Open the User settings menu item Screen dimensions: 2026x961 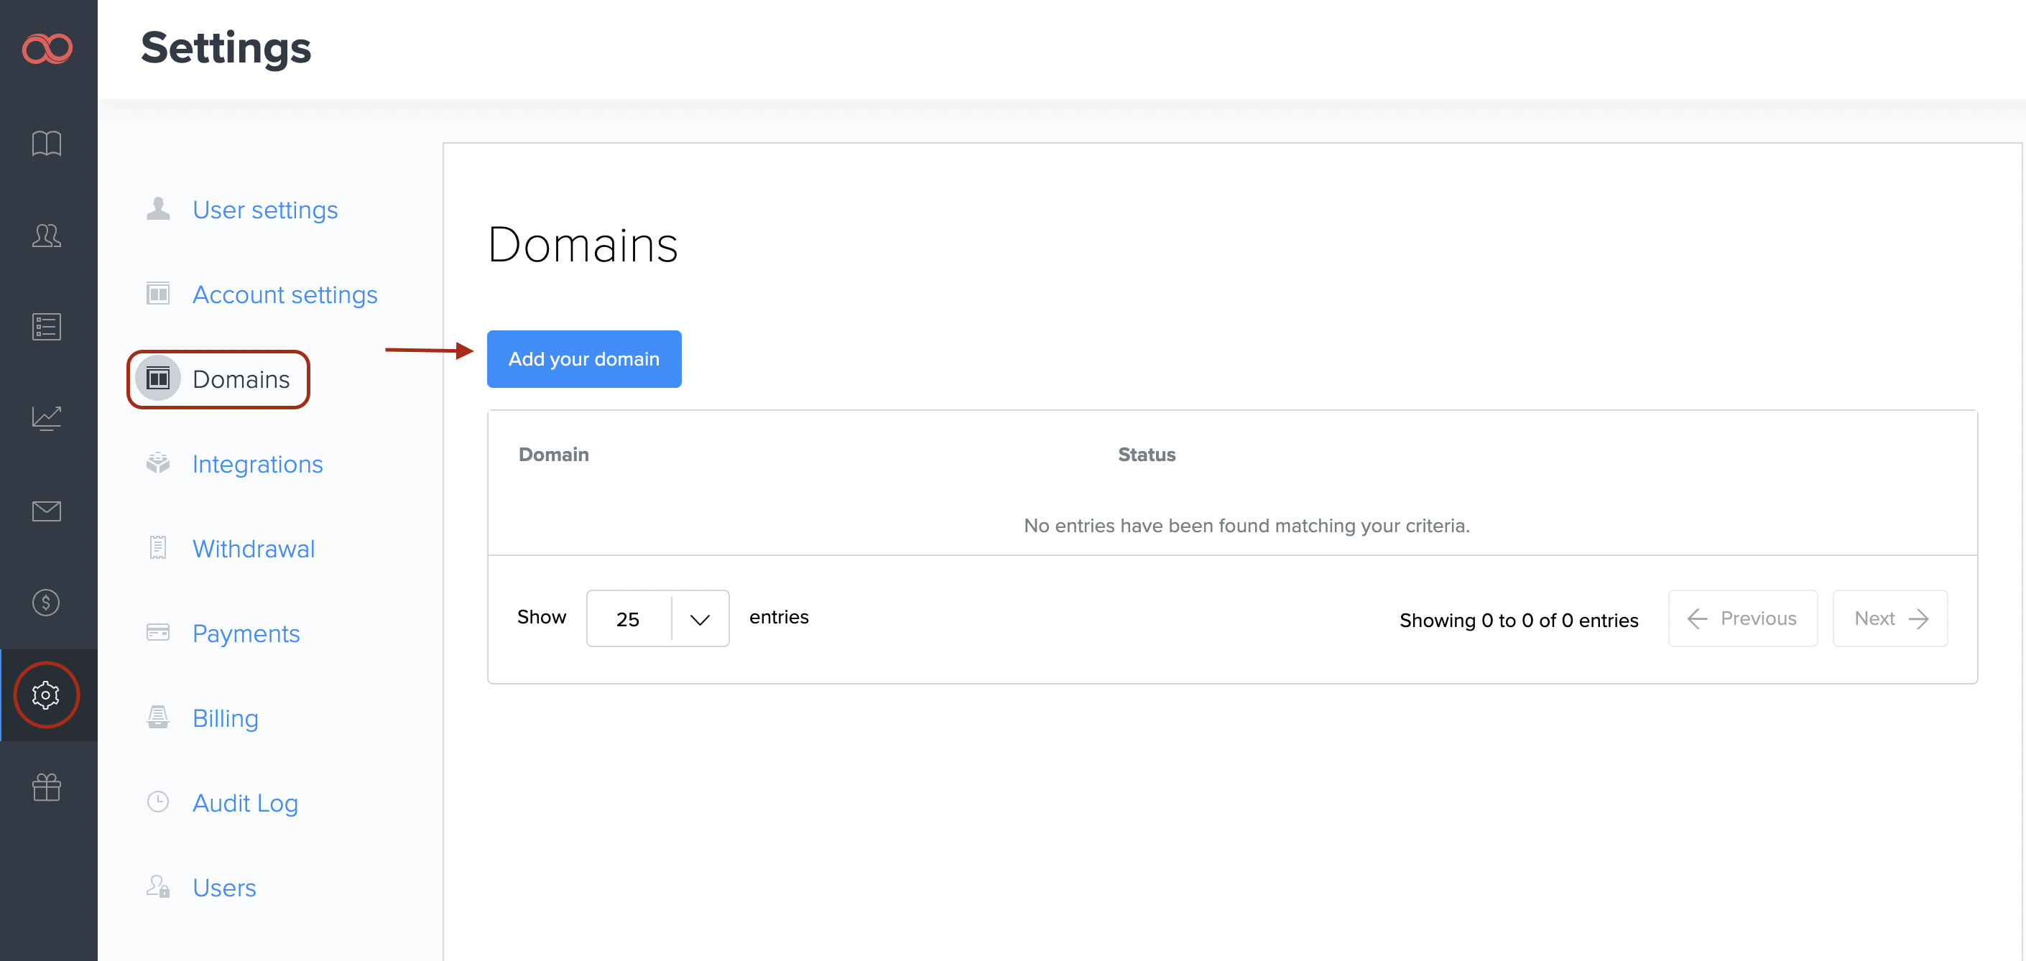point(264,210)
